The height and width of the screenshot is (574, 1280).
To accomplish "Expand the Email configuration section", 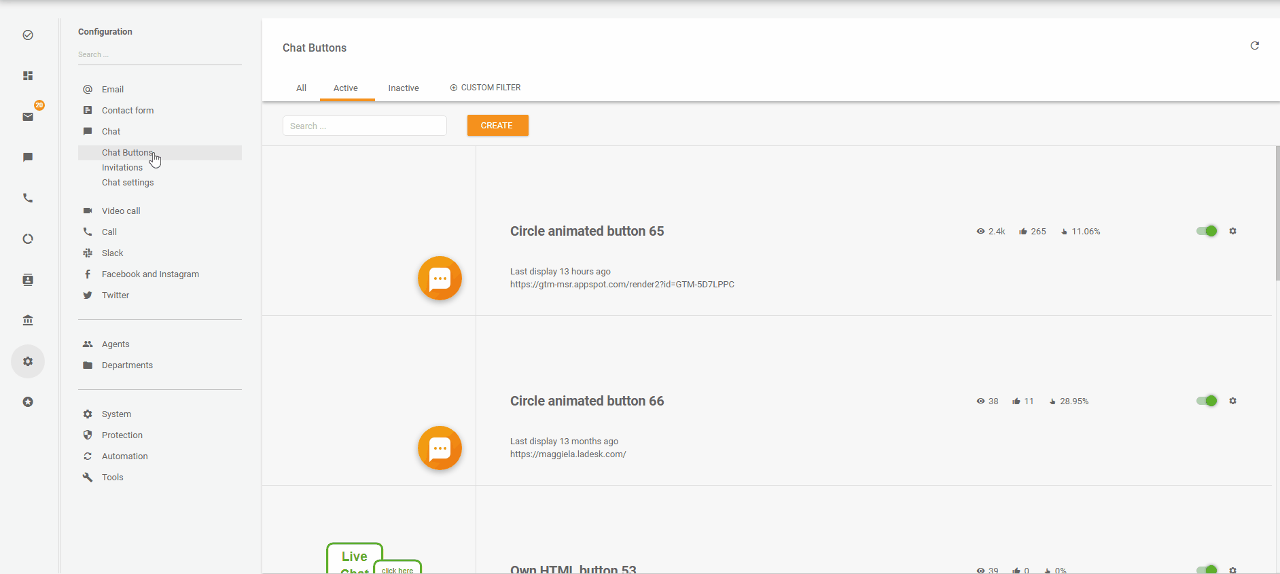I will click(113, 90).
